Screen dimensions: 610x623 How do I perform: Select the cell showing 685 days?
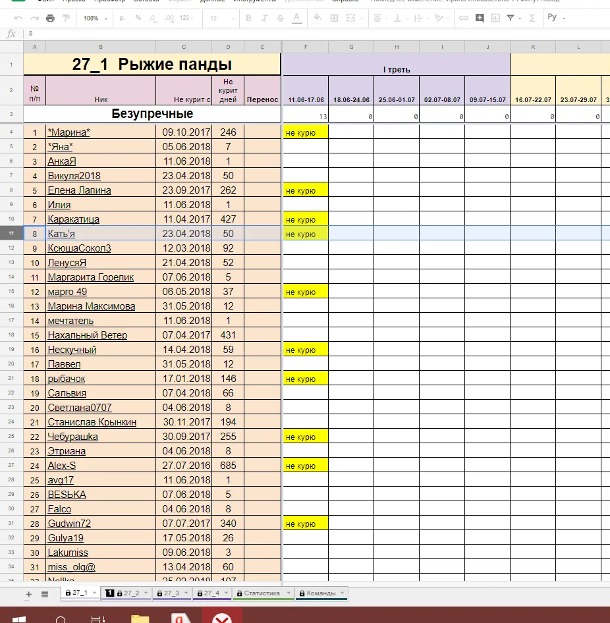coord(228,465)
